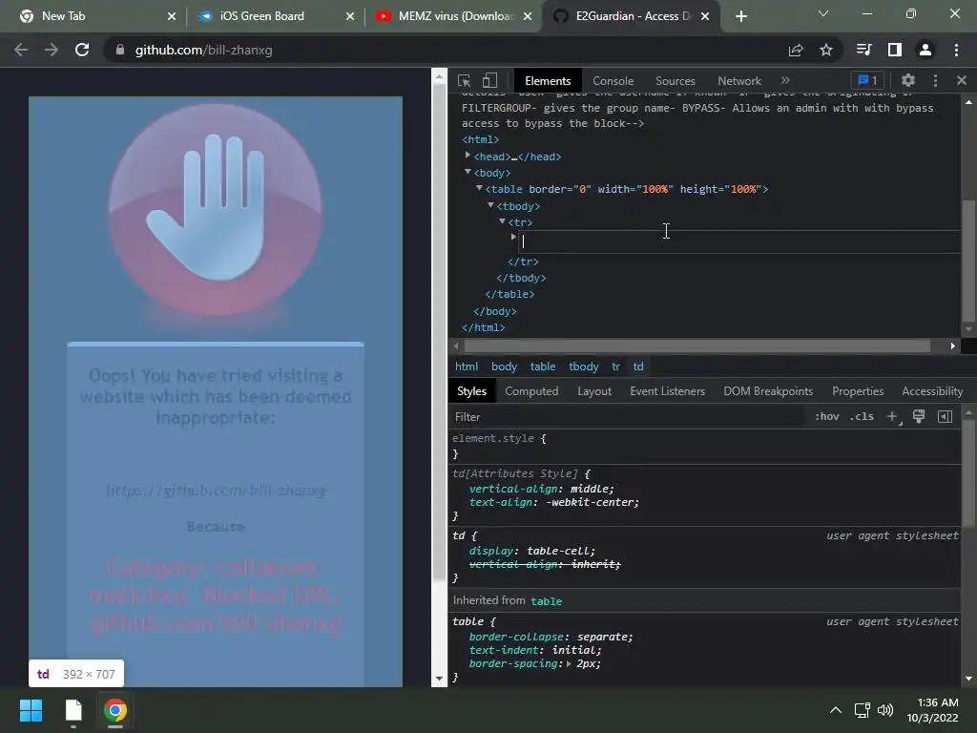Open DevTools settings gear
Viewport: 977px width, 733px height.
pyautogui.click(x=908, y=80)
